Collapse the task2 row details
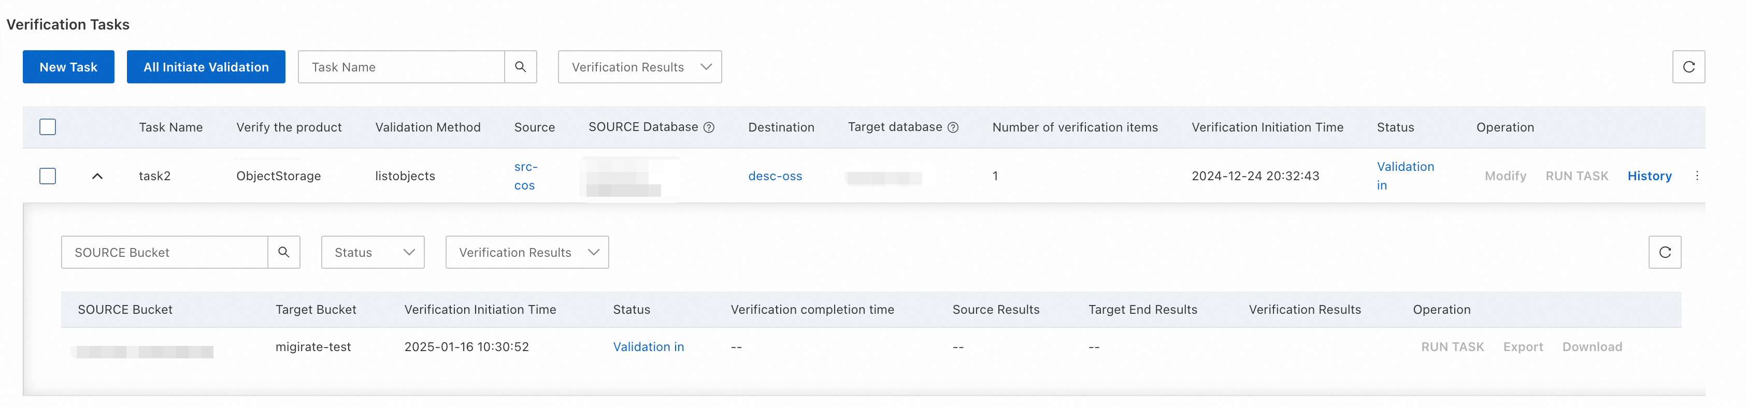 click(x=97, y=176)
